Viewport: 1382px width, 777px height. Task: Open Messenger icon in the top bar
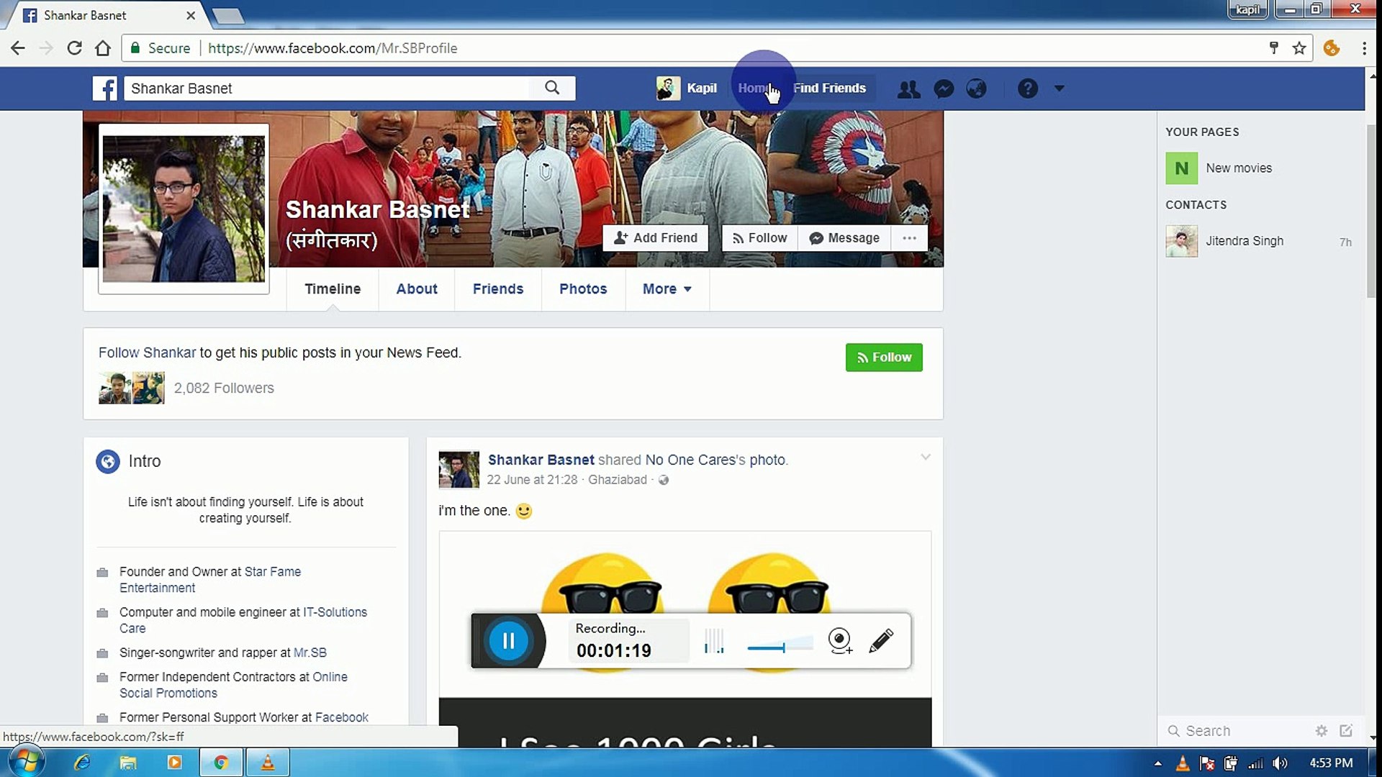click(x=943, y=88)
